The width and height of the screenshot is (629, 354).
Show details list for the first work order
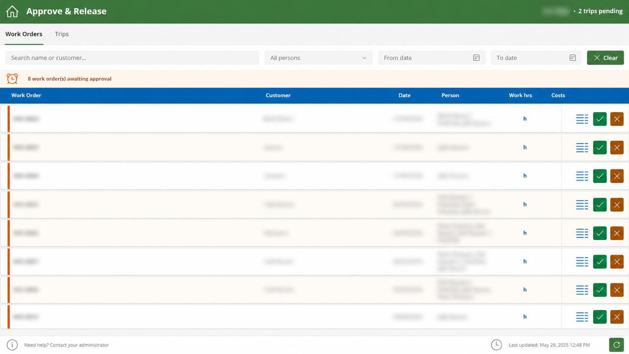(582, 119)
